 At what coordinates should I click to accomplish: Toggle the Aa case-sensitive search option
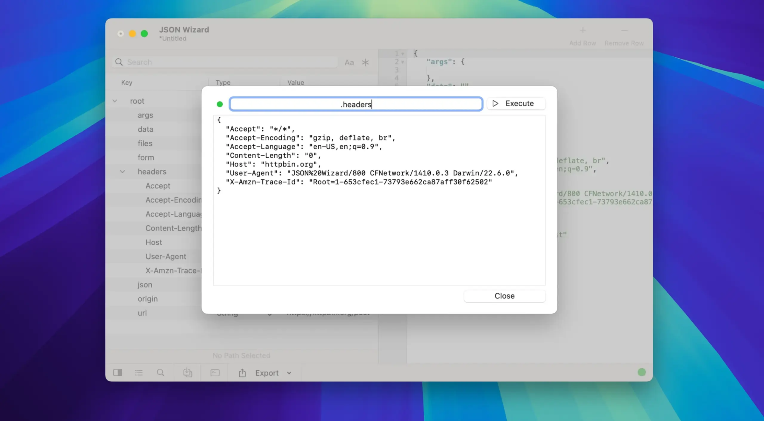[x=349, y=62]
